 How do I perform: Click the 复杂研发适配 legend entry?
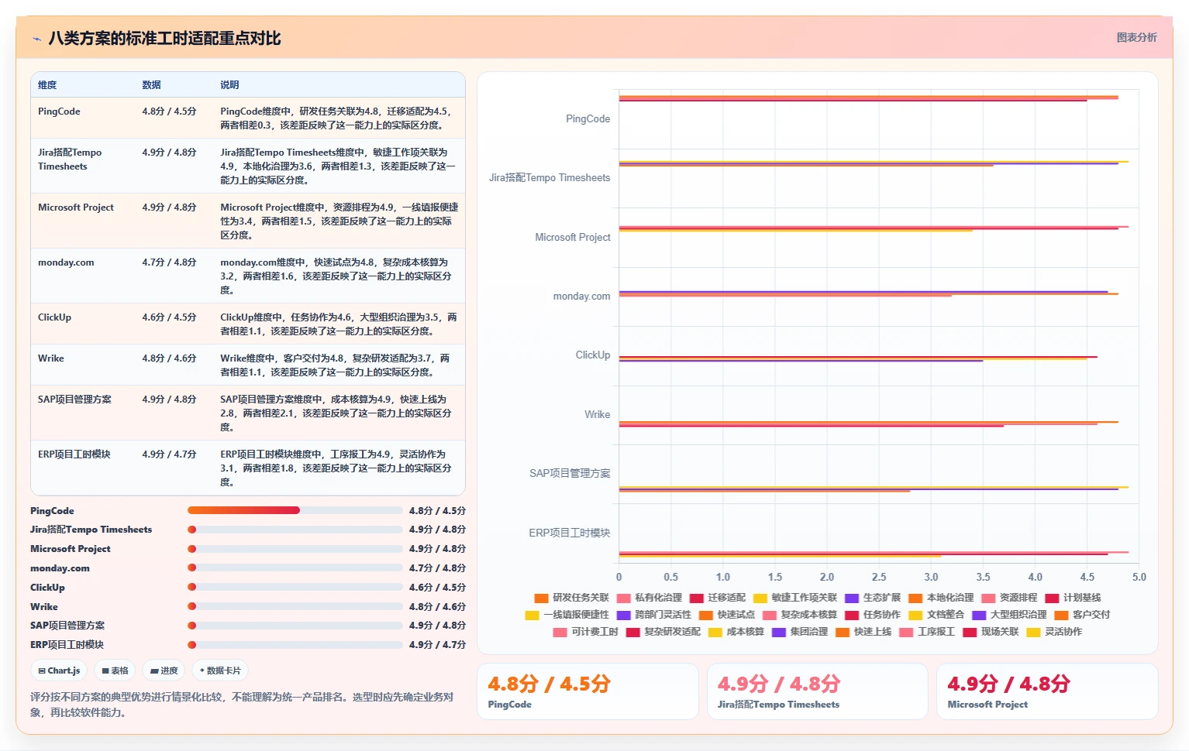point(663,632)
